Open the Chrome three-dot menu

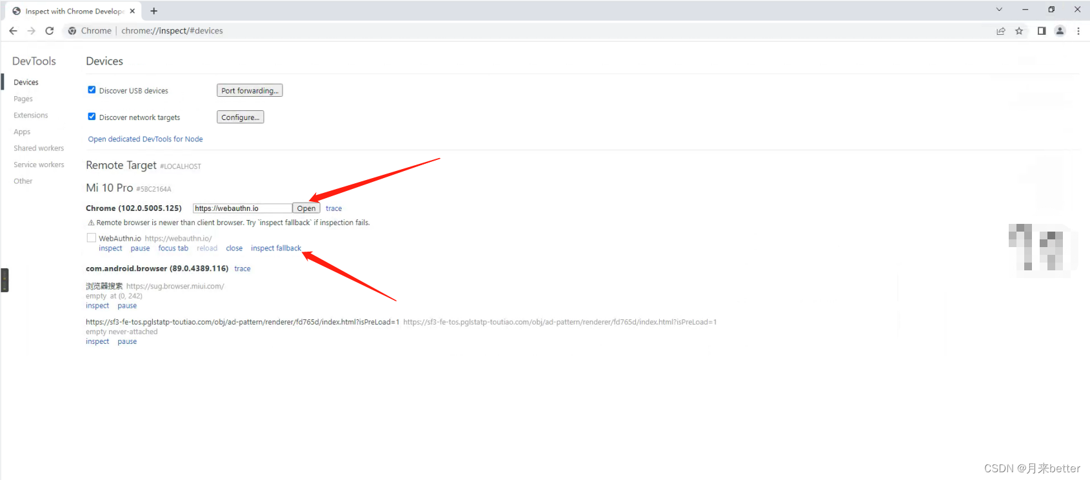[x=1078, y=30]
